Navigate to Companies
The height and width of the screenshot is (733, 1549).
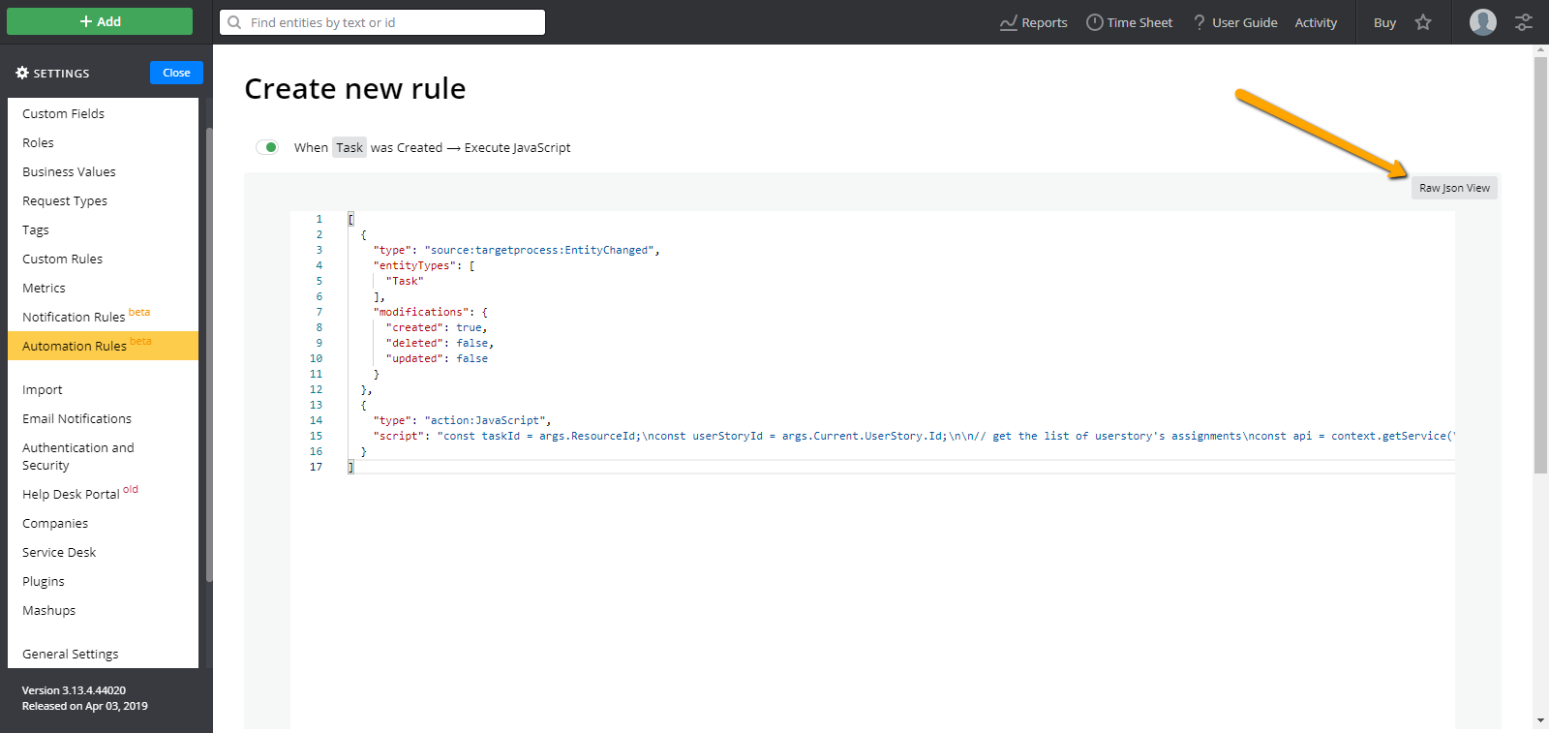(x=103, y=523)
